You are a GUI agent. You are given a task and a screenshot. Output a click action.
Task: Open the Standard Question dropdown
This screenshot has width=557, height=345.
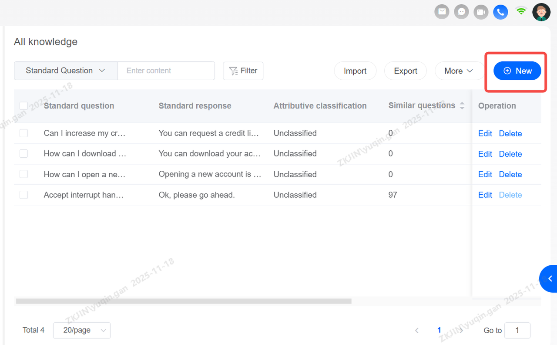click(66, 71)
